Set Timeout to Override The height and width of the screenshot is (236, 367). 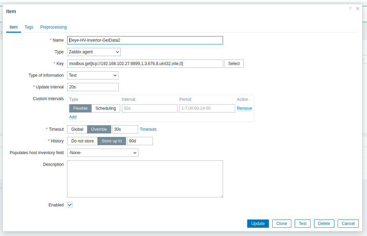pyautogui.click(x=99, y=129)
